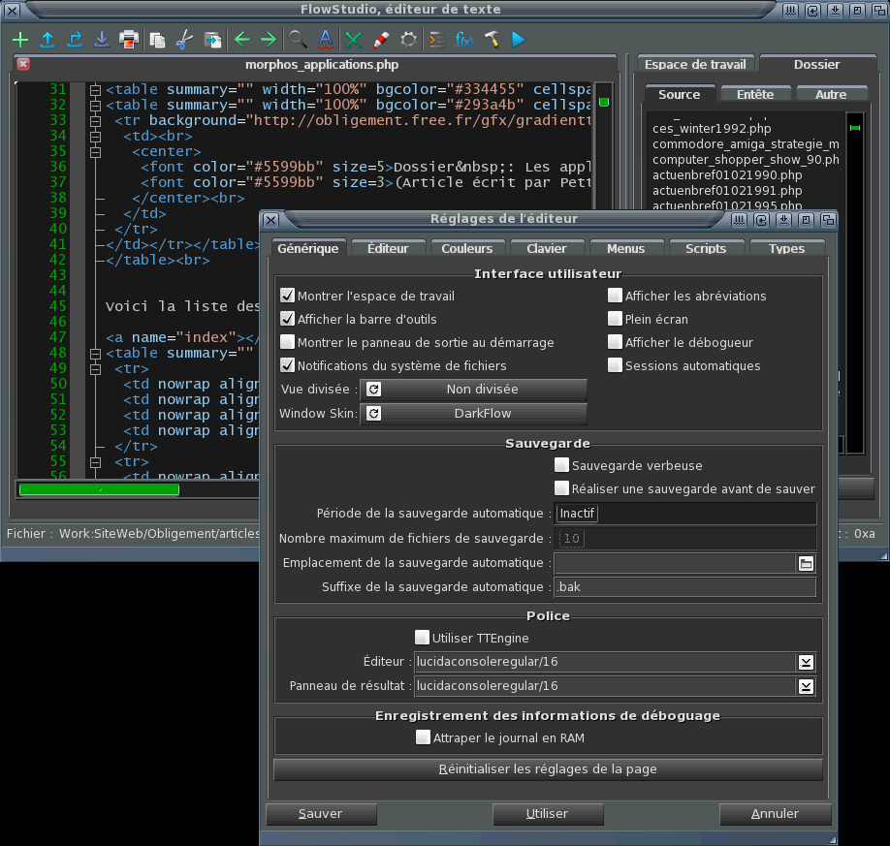Click the Annuler button

[776, 814]
